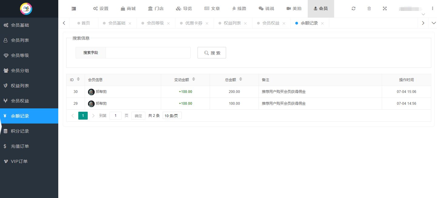Screen dimensions: 437x198
Task: Open the 文章 top menu
Action: (x=212, y=9)
